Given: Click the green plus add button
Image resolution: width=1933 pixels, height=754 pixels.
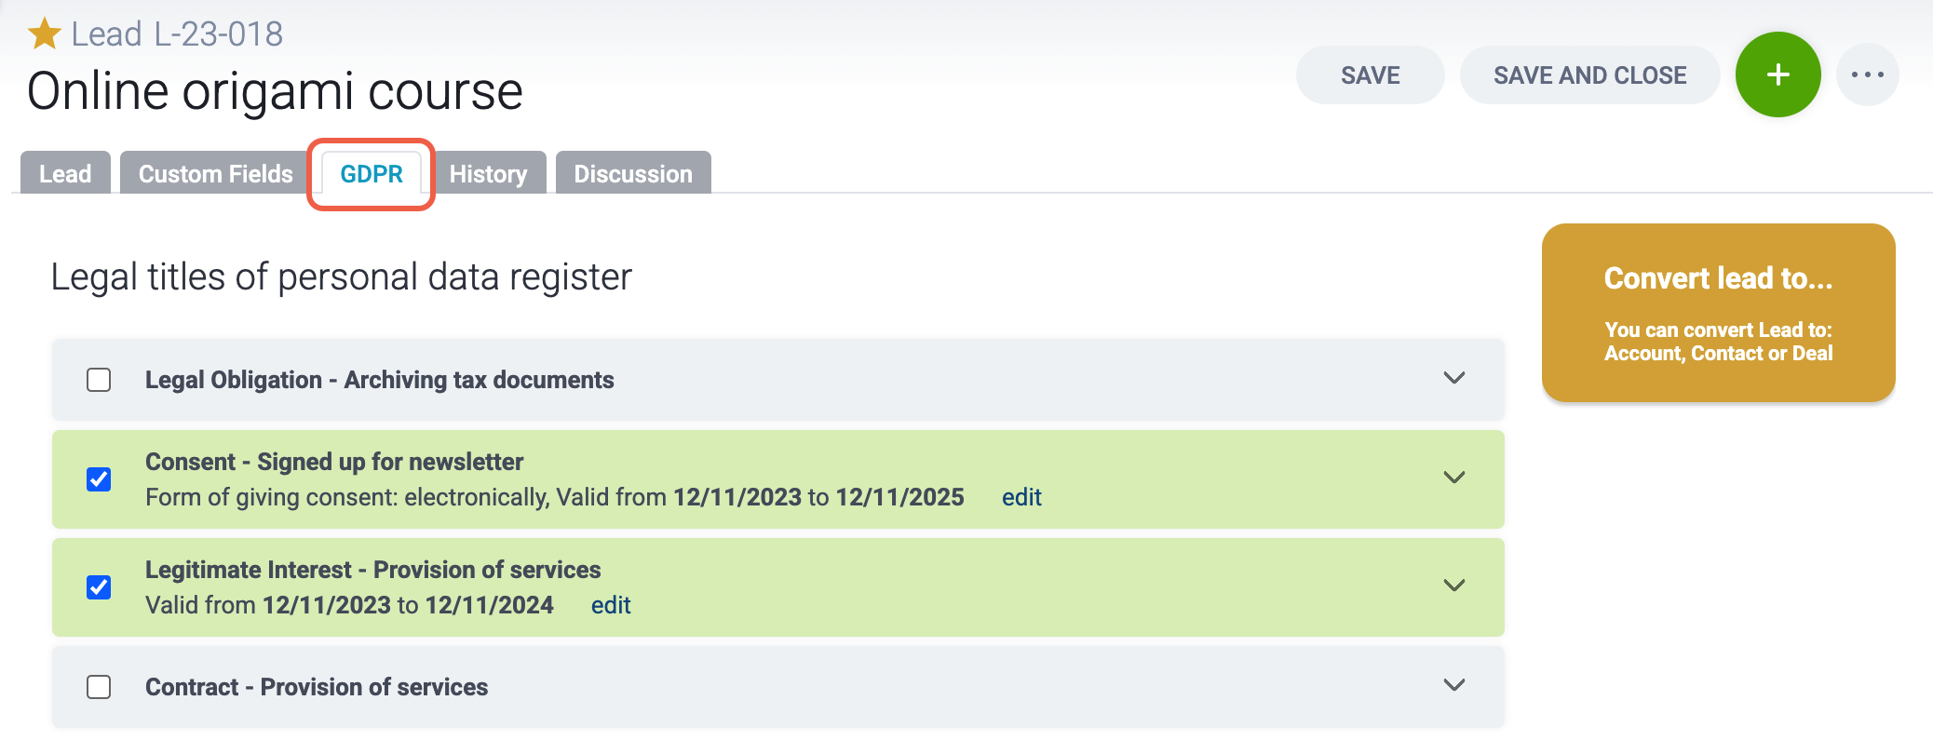Looking at the screenshot, I should pos(1778,74).
